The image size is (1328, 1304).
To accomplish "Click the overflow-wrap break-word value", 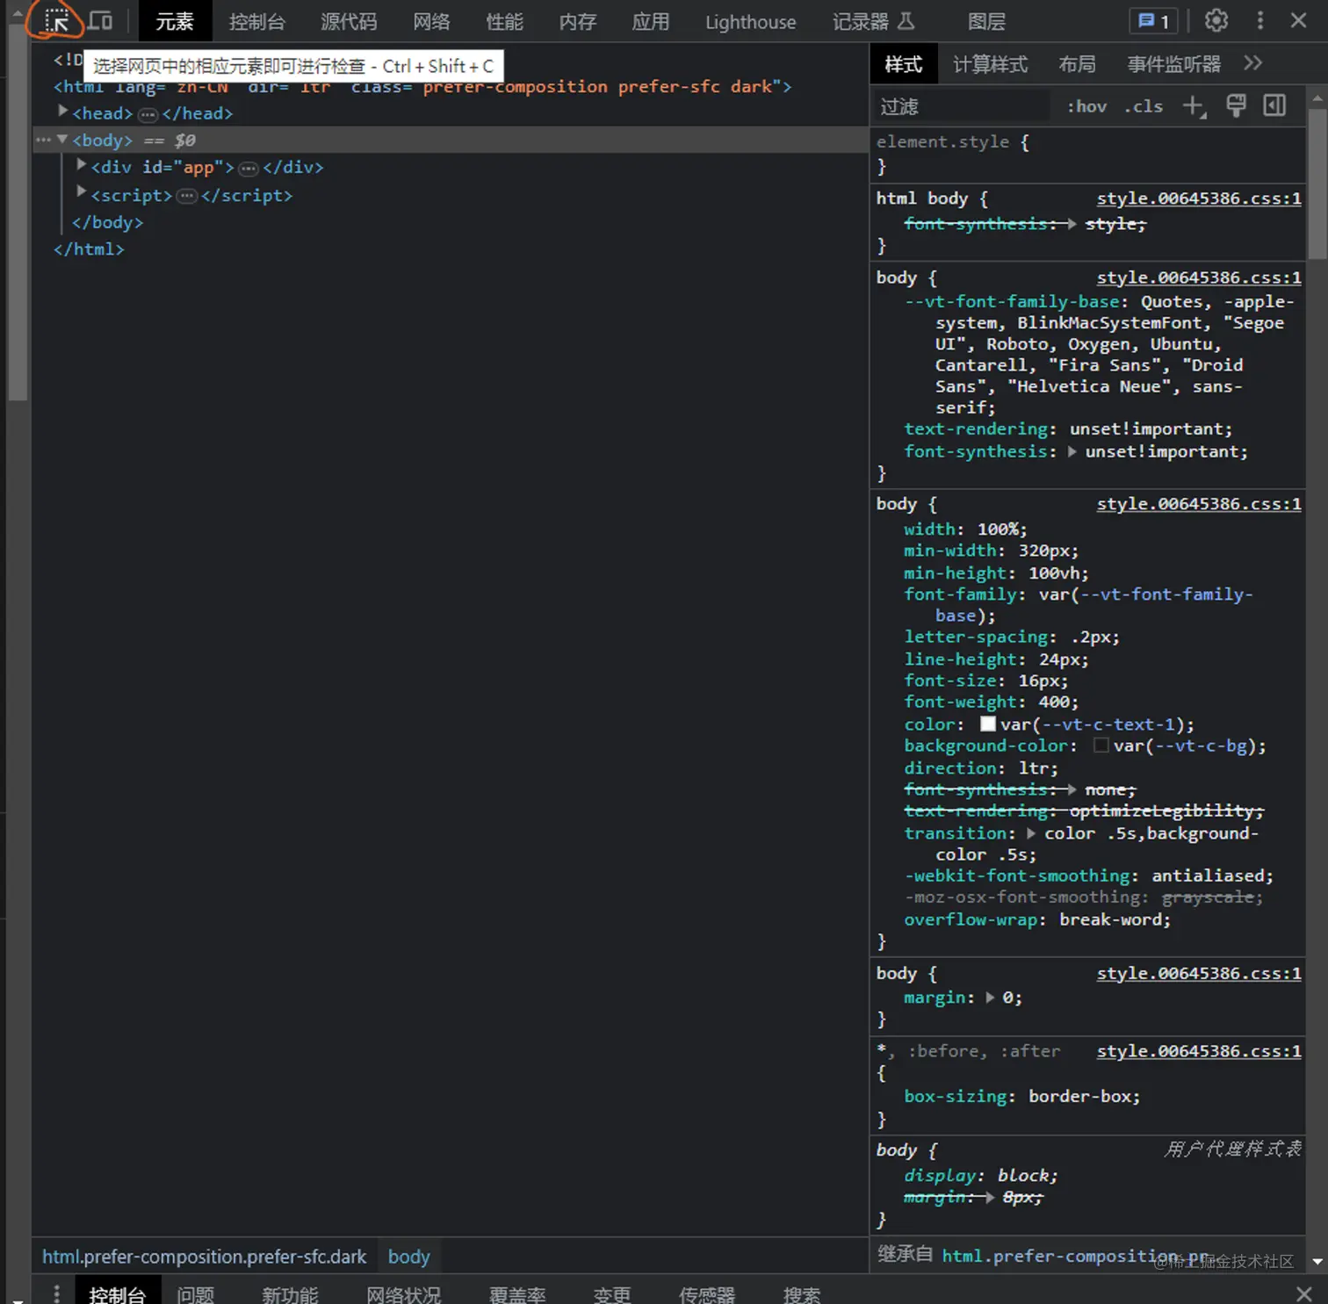I will (1114, 919).
